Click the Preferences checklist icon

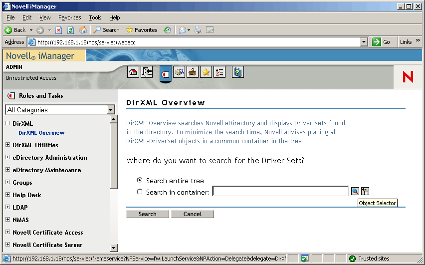tap(219, 72)
